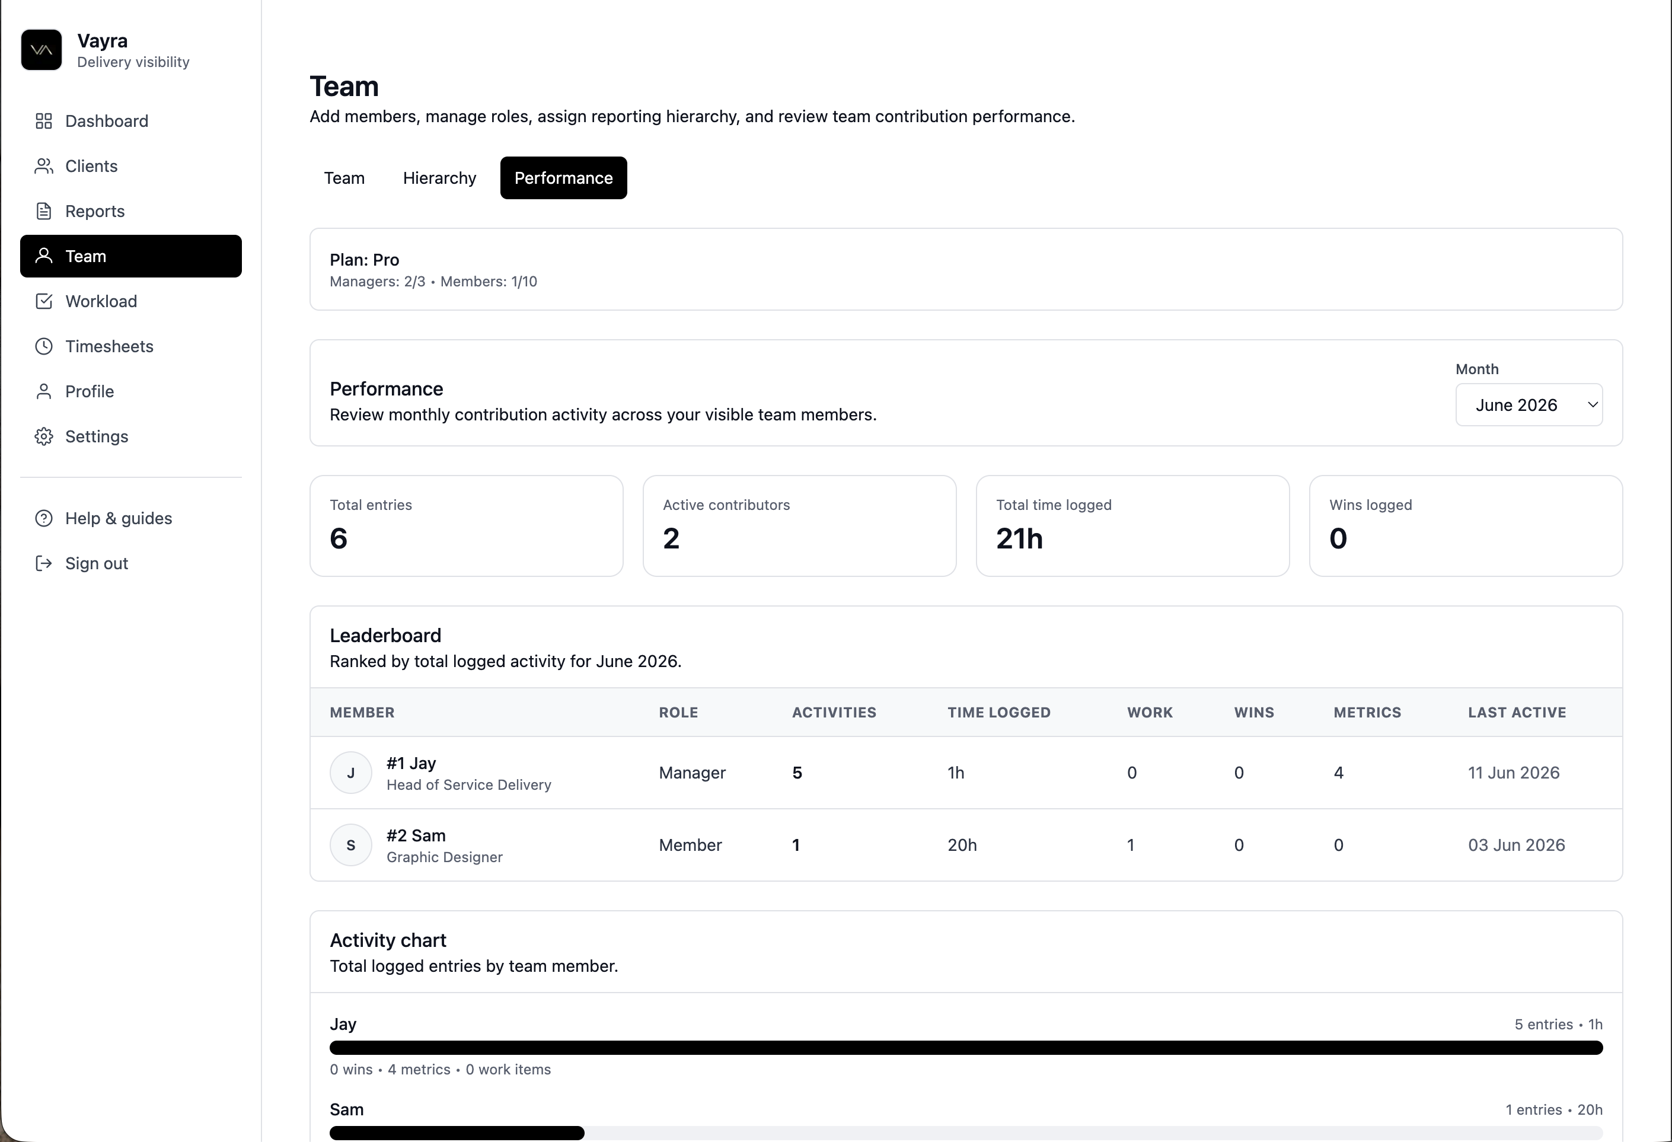
Task: Click the Timesheets clock icon
Action: 44,346
